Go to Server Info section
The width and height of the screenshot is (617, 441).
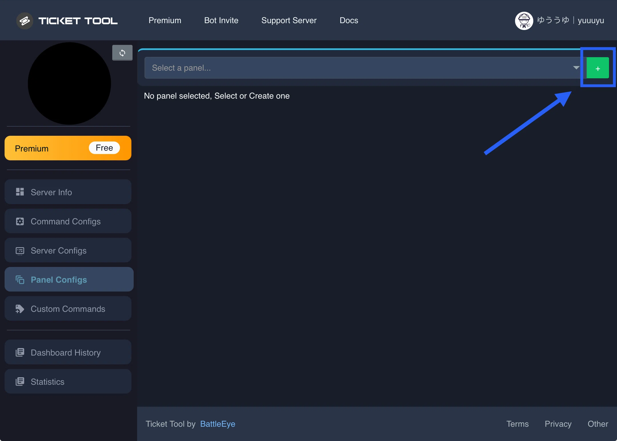coord(68,192)
